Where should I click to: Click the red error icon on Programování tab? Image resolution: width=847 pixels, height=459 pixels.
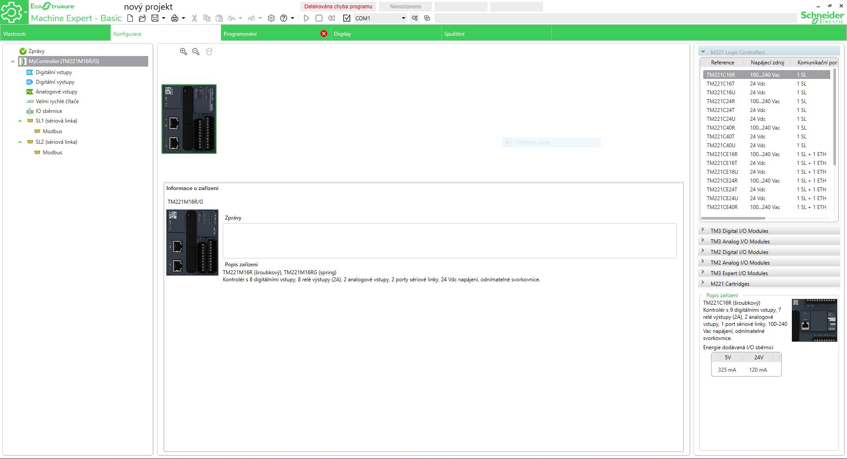(324, 34)
